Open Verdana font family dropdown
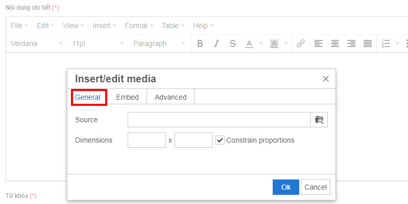The height and width of the screenshot is (204, 408). [37, 43]
